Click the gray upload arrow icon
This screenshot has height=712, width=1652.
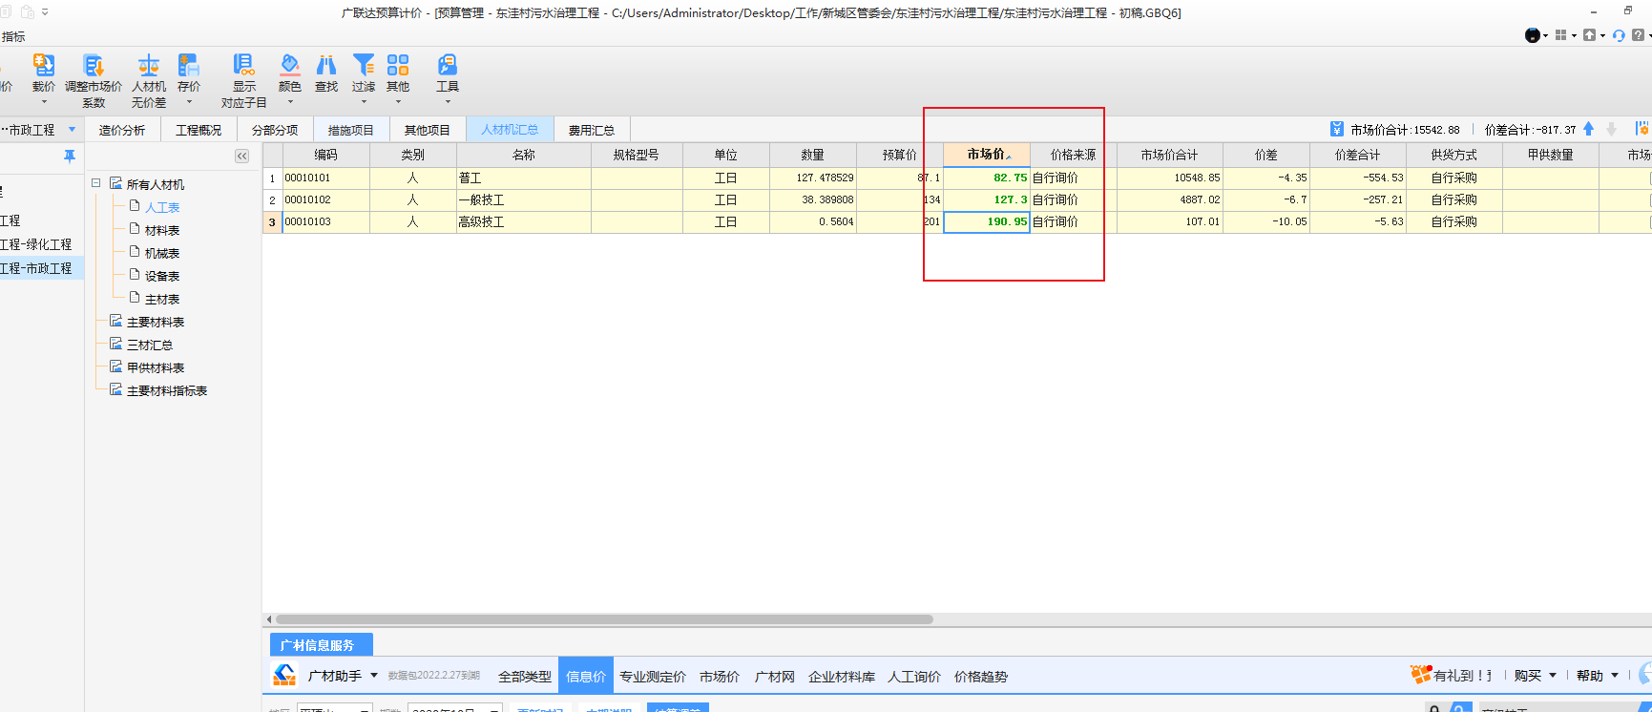pyautogui.click(x=1589, y=35)
